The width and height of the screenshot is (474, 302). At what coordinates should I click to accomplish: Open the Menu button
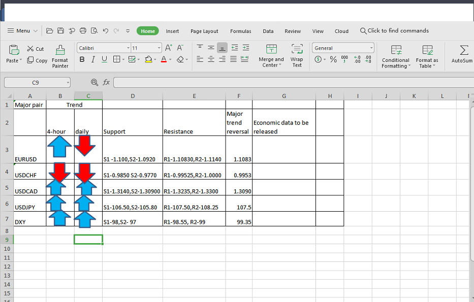click(22, 31)
